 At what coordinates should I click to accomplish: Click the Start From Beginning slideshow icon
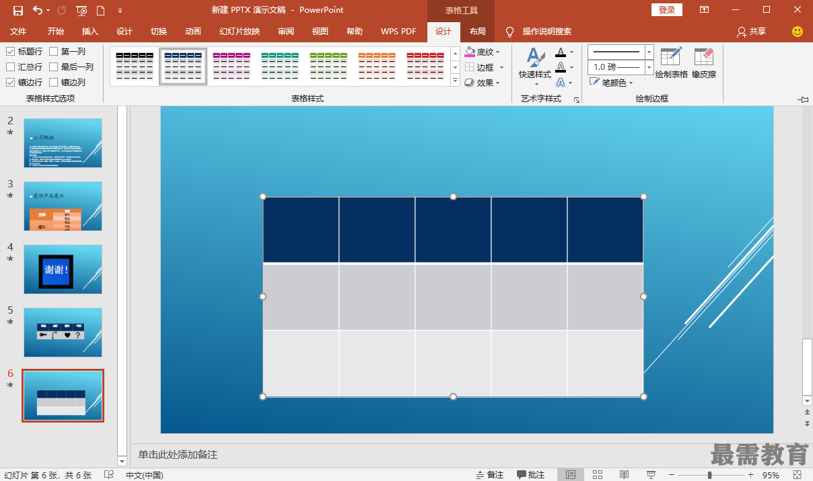tap(81, 10)
